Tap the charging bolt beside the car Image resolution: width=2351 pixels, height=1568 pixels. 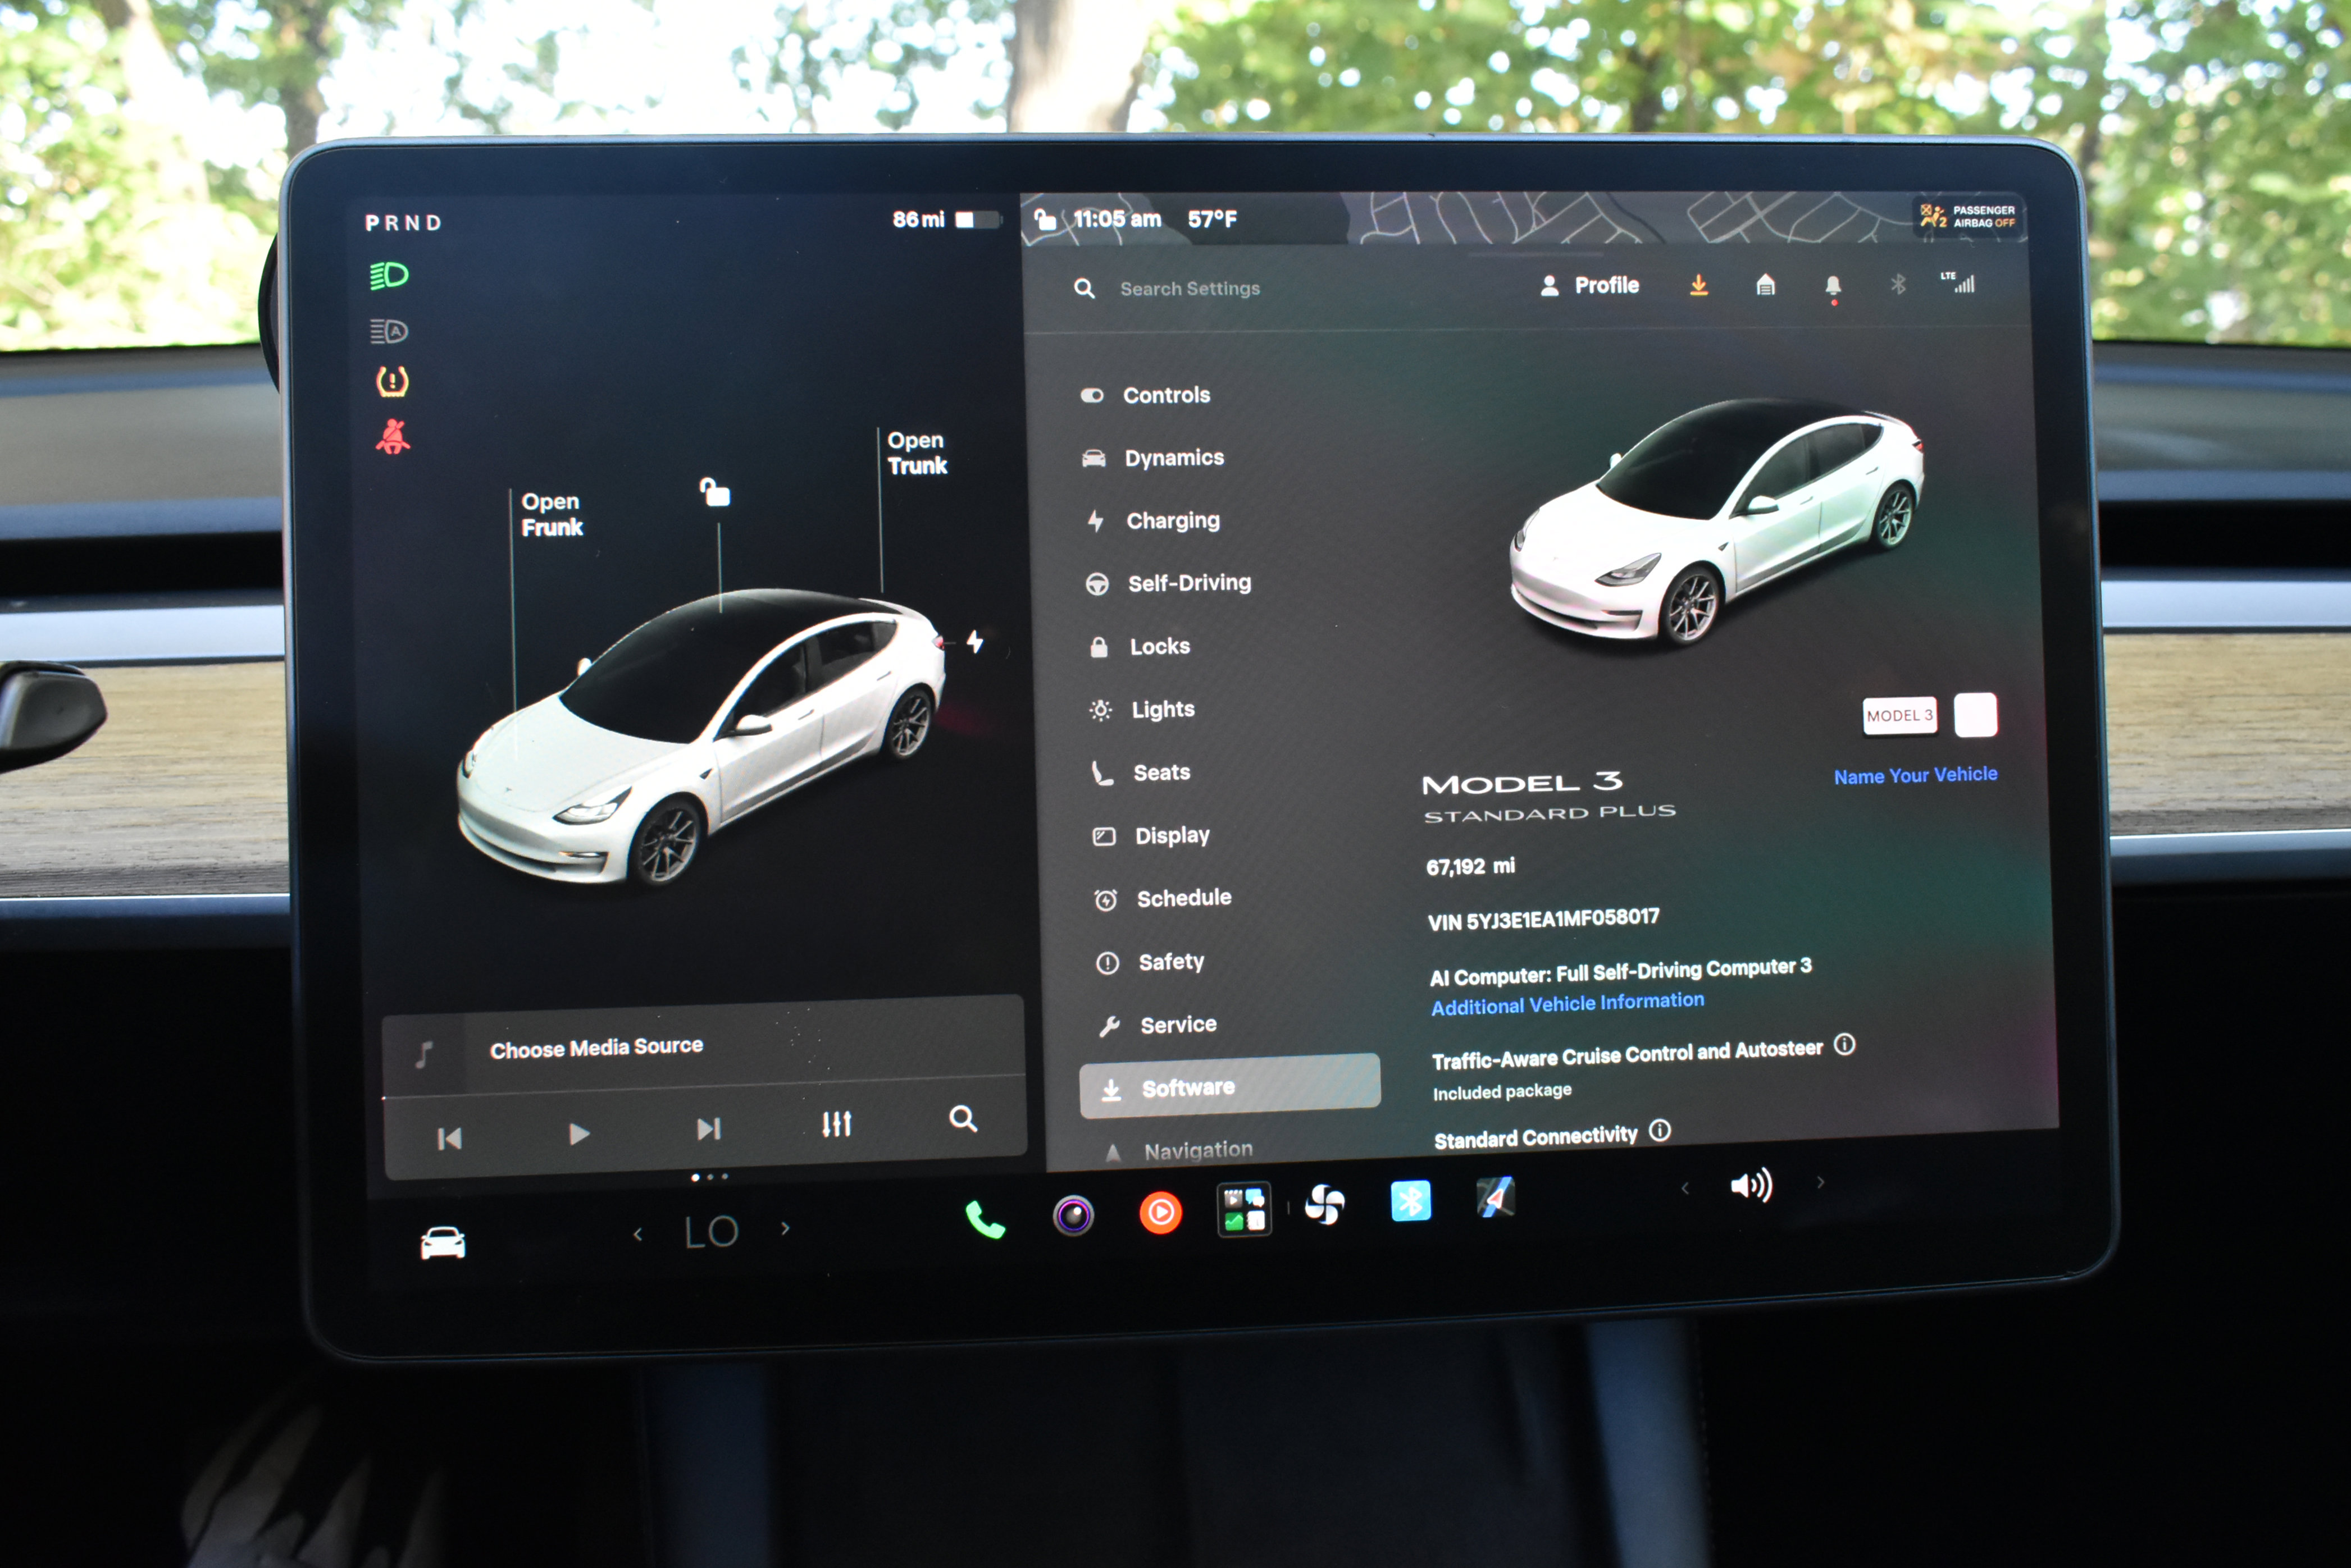(976, 642)
